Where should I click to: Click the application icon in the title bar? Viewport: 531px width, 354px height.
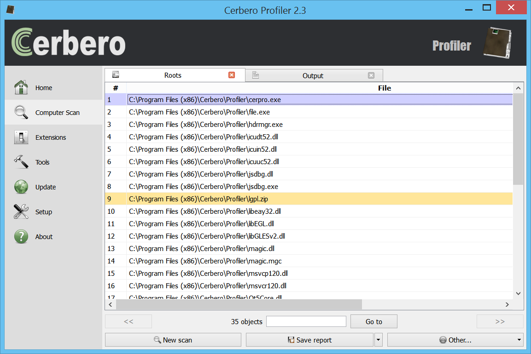(x=11, y=10)
